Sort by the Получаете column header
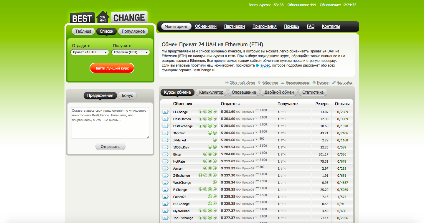The image size is (424, 223). pos(288,104)
